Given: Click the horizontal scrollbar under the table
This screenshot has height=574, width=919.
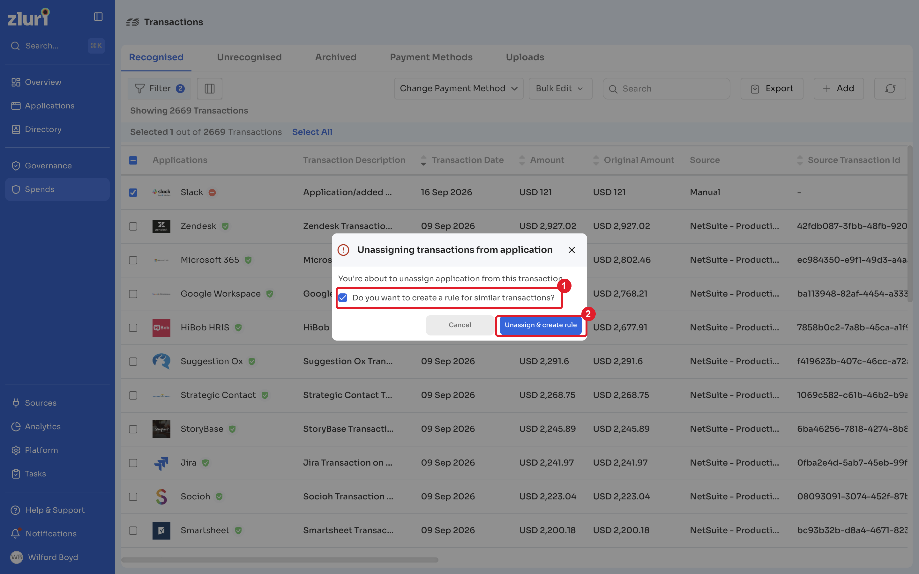Looking at the screenshot, I should 280,560.
